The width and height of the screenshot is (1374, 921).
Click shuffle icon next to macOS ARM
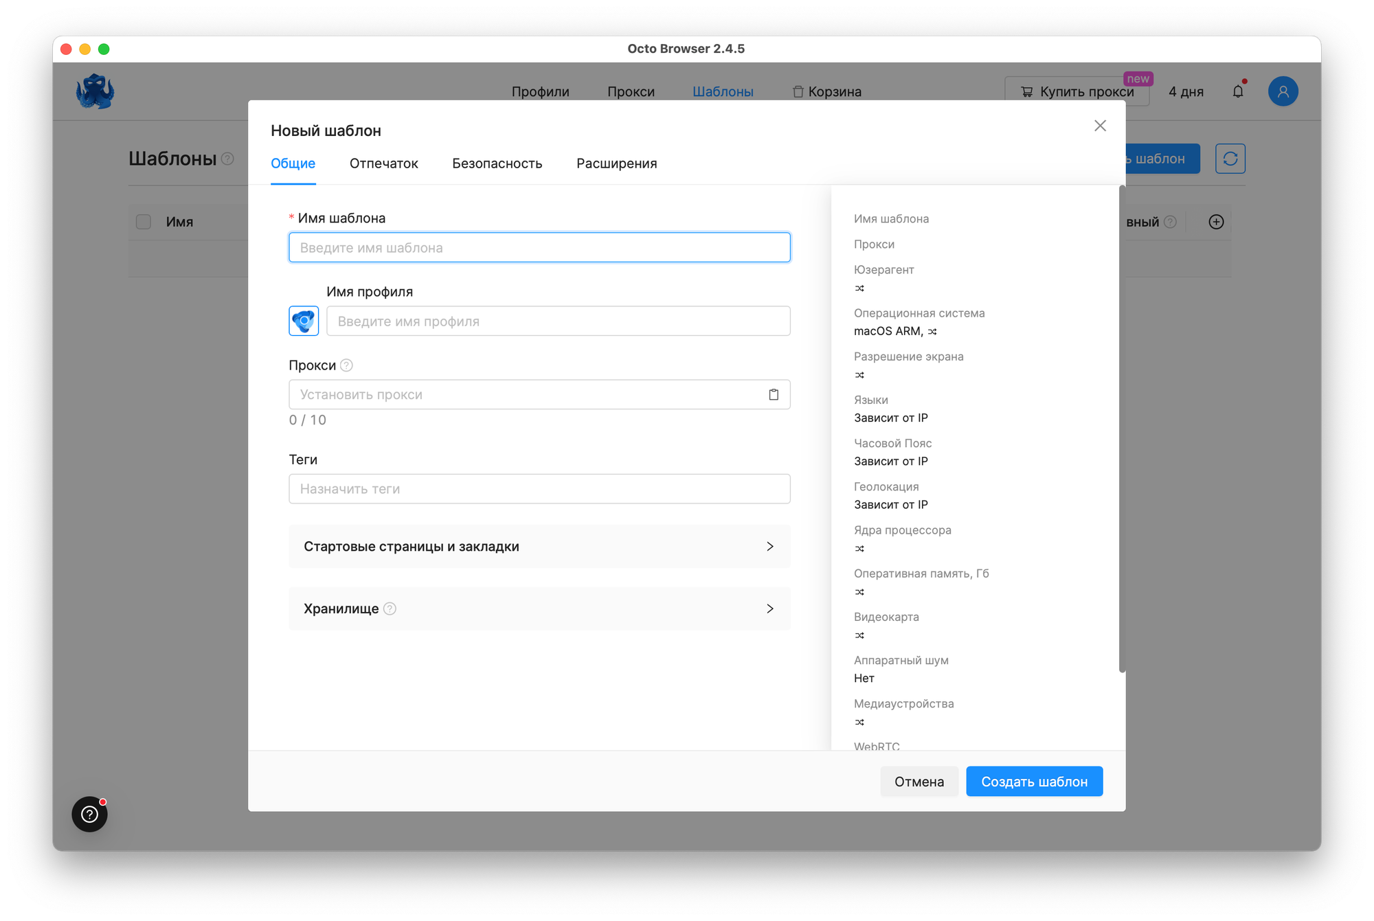coord(932,331)
